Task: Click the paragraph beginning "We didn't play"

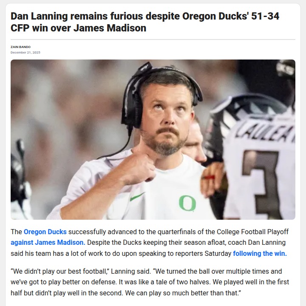Action: point(150,282)
